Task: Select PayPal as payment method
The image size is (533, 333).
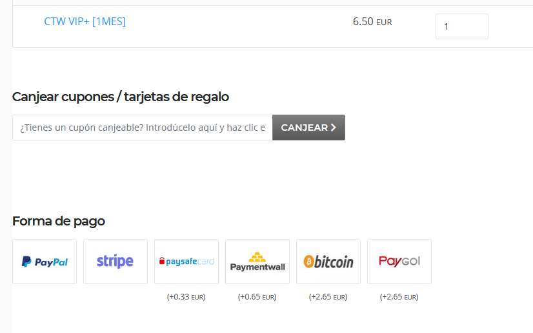Action: click(45, 262)
